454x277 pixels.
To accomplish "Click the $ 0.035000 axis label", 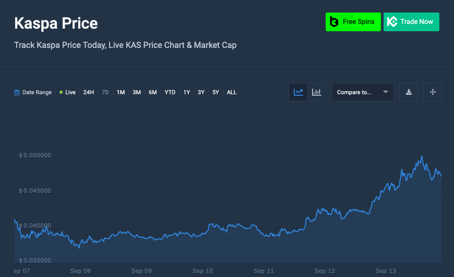I will click(x=35, y=260).
